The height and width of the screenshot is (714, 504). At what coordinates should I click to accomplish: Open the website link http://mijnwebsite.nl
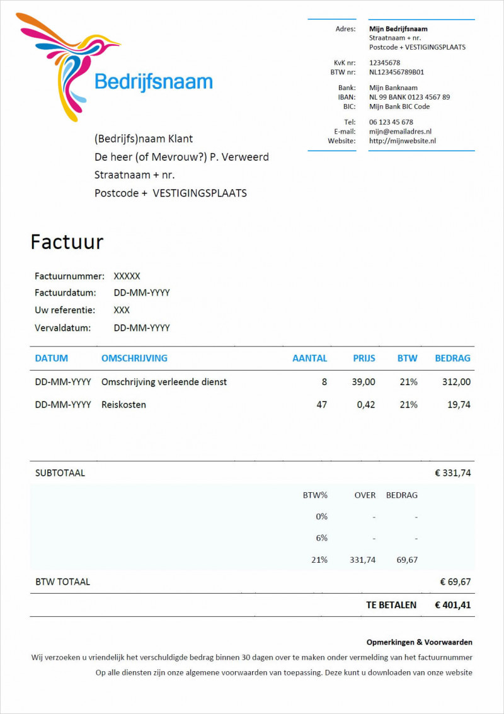pos(403,141)
